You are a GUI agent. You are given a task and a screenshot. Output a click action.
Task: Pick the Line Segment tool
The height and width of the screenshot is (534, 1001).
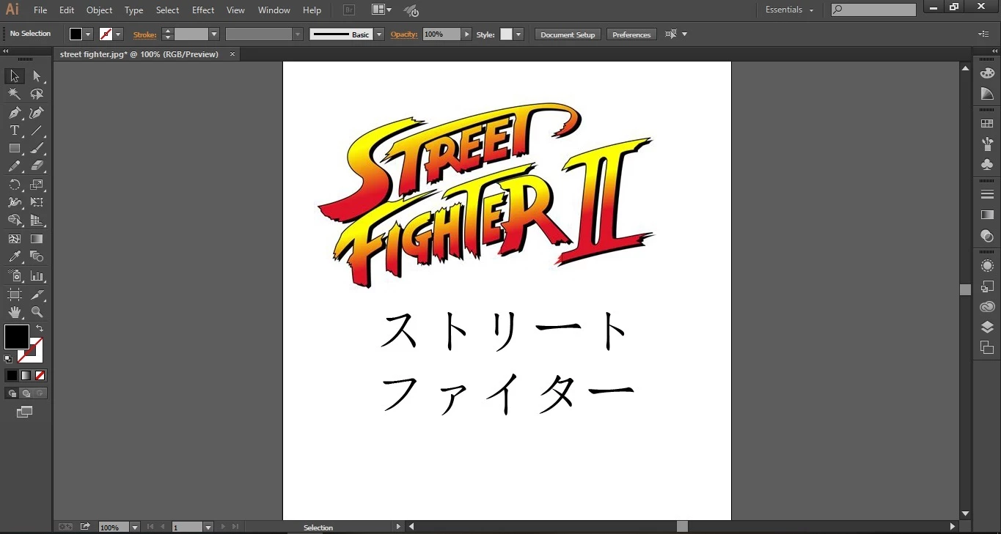(x=37, y=131)
